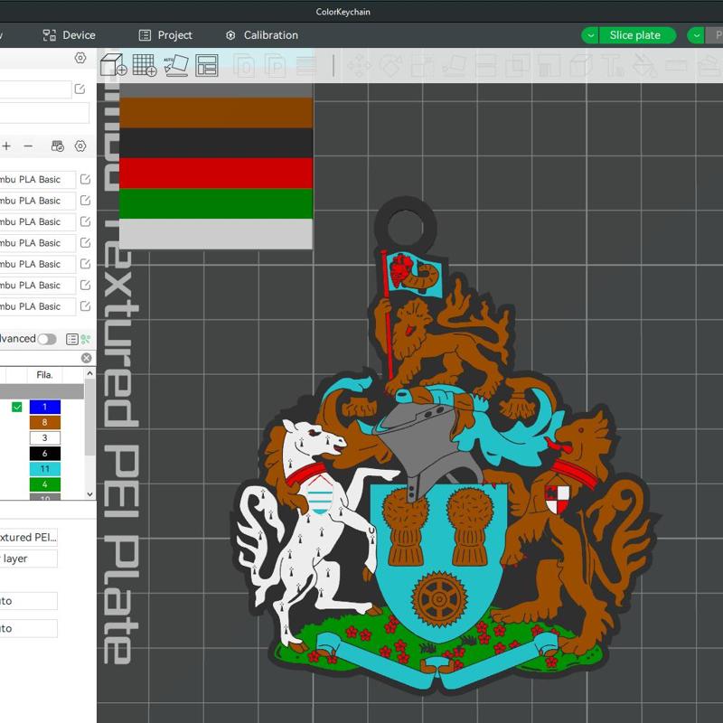Select cyan filament swatch 11
The height and width of the screenshot is (723, 723).
click(x=44, y=469)
